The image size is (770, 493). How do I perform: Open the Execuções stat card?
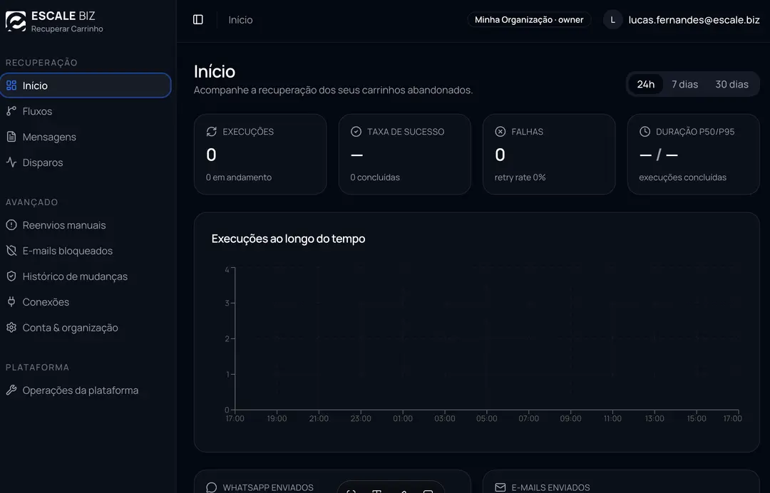[x=260, y=155]
